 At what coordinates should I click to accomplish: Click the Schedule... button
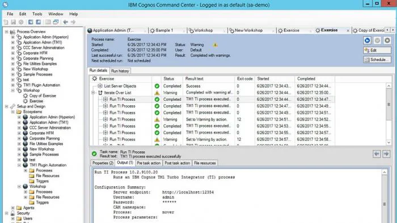click(x=377, y=60)
